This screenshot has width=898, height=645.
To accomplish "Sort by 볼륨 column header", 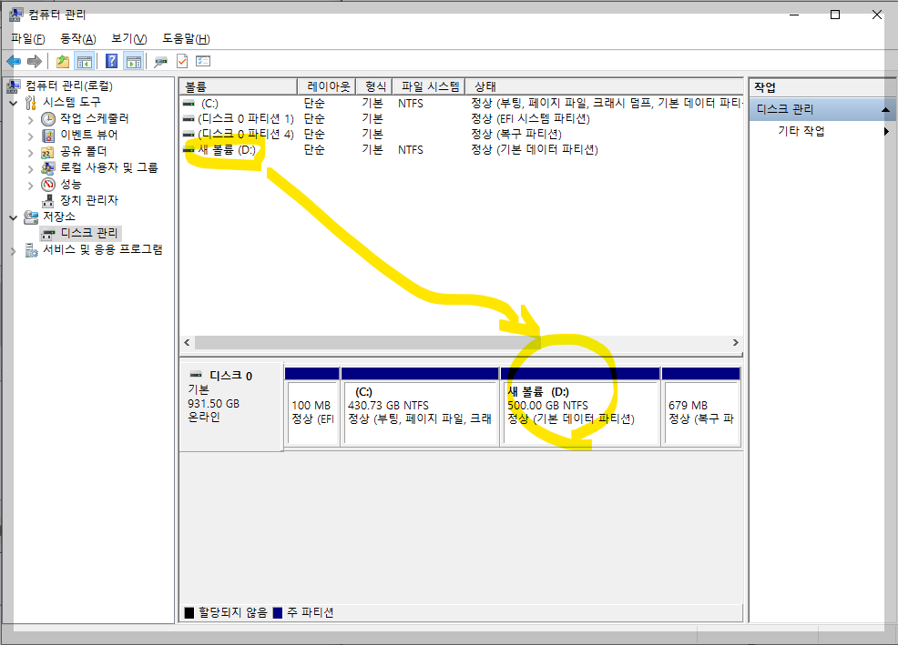I will click(x=239, y=86).
